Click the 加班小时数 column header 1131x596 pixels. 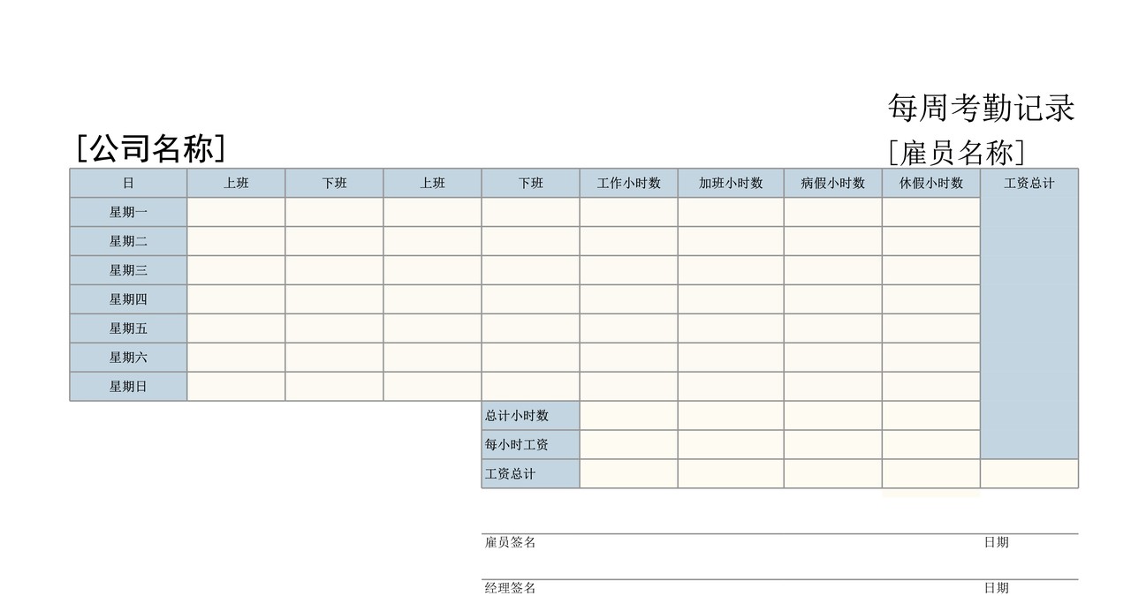tap(730, 183)
